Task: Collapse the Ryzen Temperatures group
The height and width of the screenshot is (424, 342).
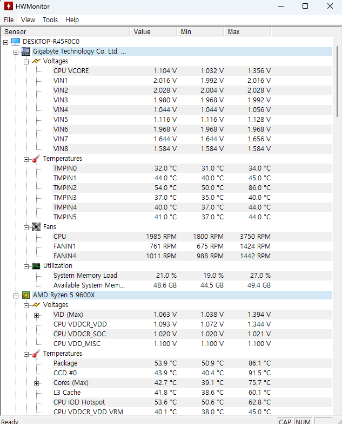Action: (x=26, y=354)
